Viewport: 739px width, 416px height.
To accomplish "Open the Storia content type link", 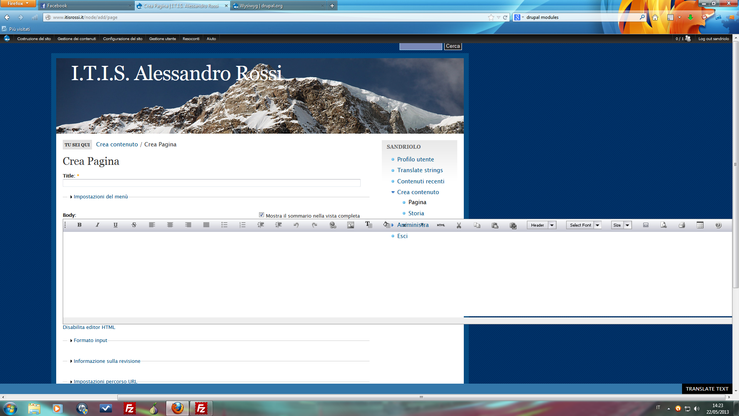I will coord(416,213).
